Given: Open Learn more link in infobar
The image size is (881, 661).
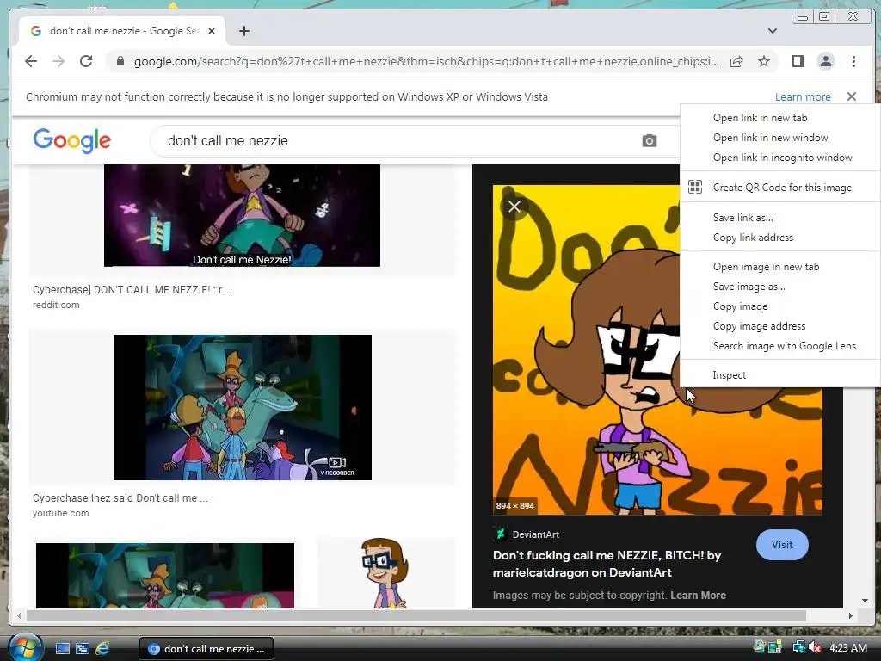Looking at the screenshot, I should (x=803, y=96).
